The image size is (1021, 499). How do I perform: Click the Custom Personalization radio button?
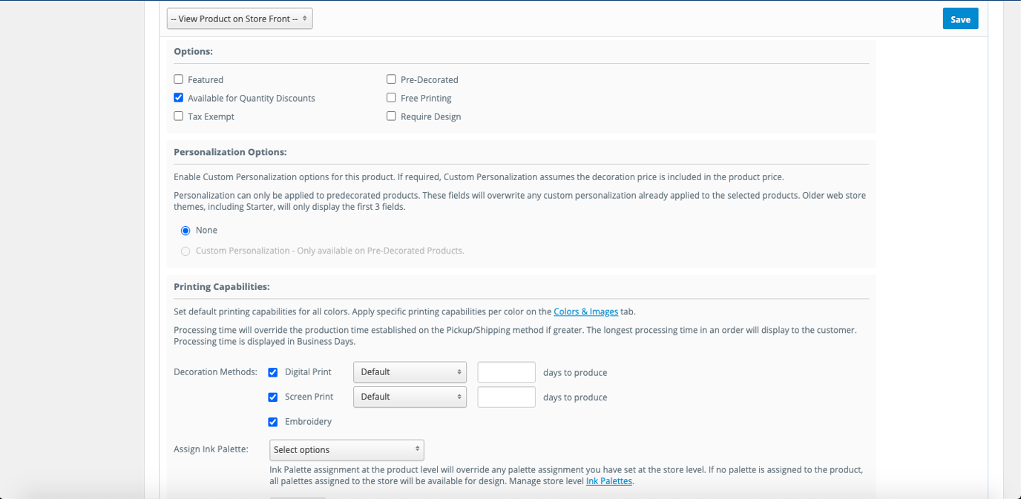[185, 251]
